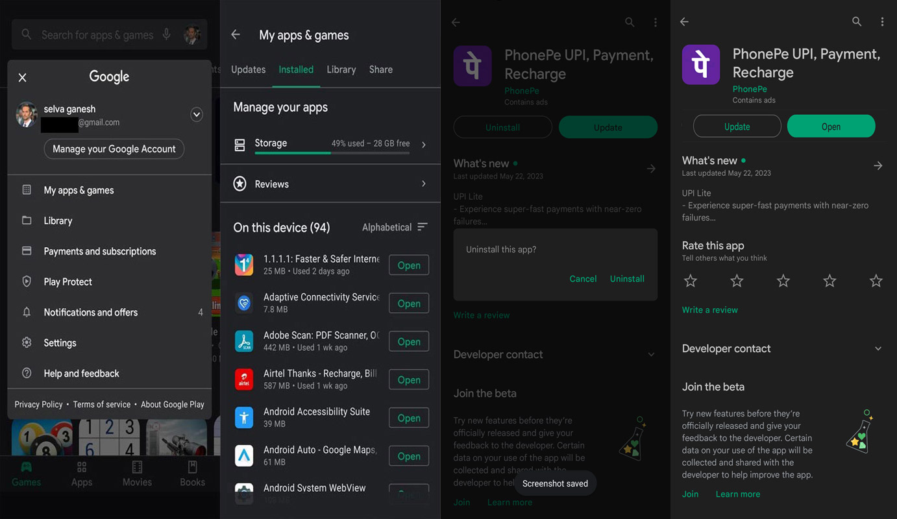
Task: Tap the Reviews star icon
Action: click(240, 184)
